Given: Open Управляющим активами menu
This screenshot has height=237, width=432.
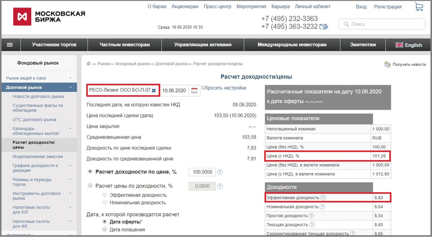Looking at the screenshot, I should tap(203, 45).
